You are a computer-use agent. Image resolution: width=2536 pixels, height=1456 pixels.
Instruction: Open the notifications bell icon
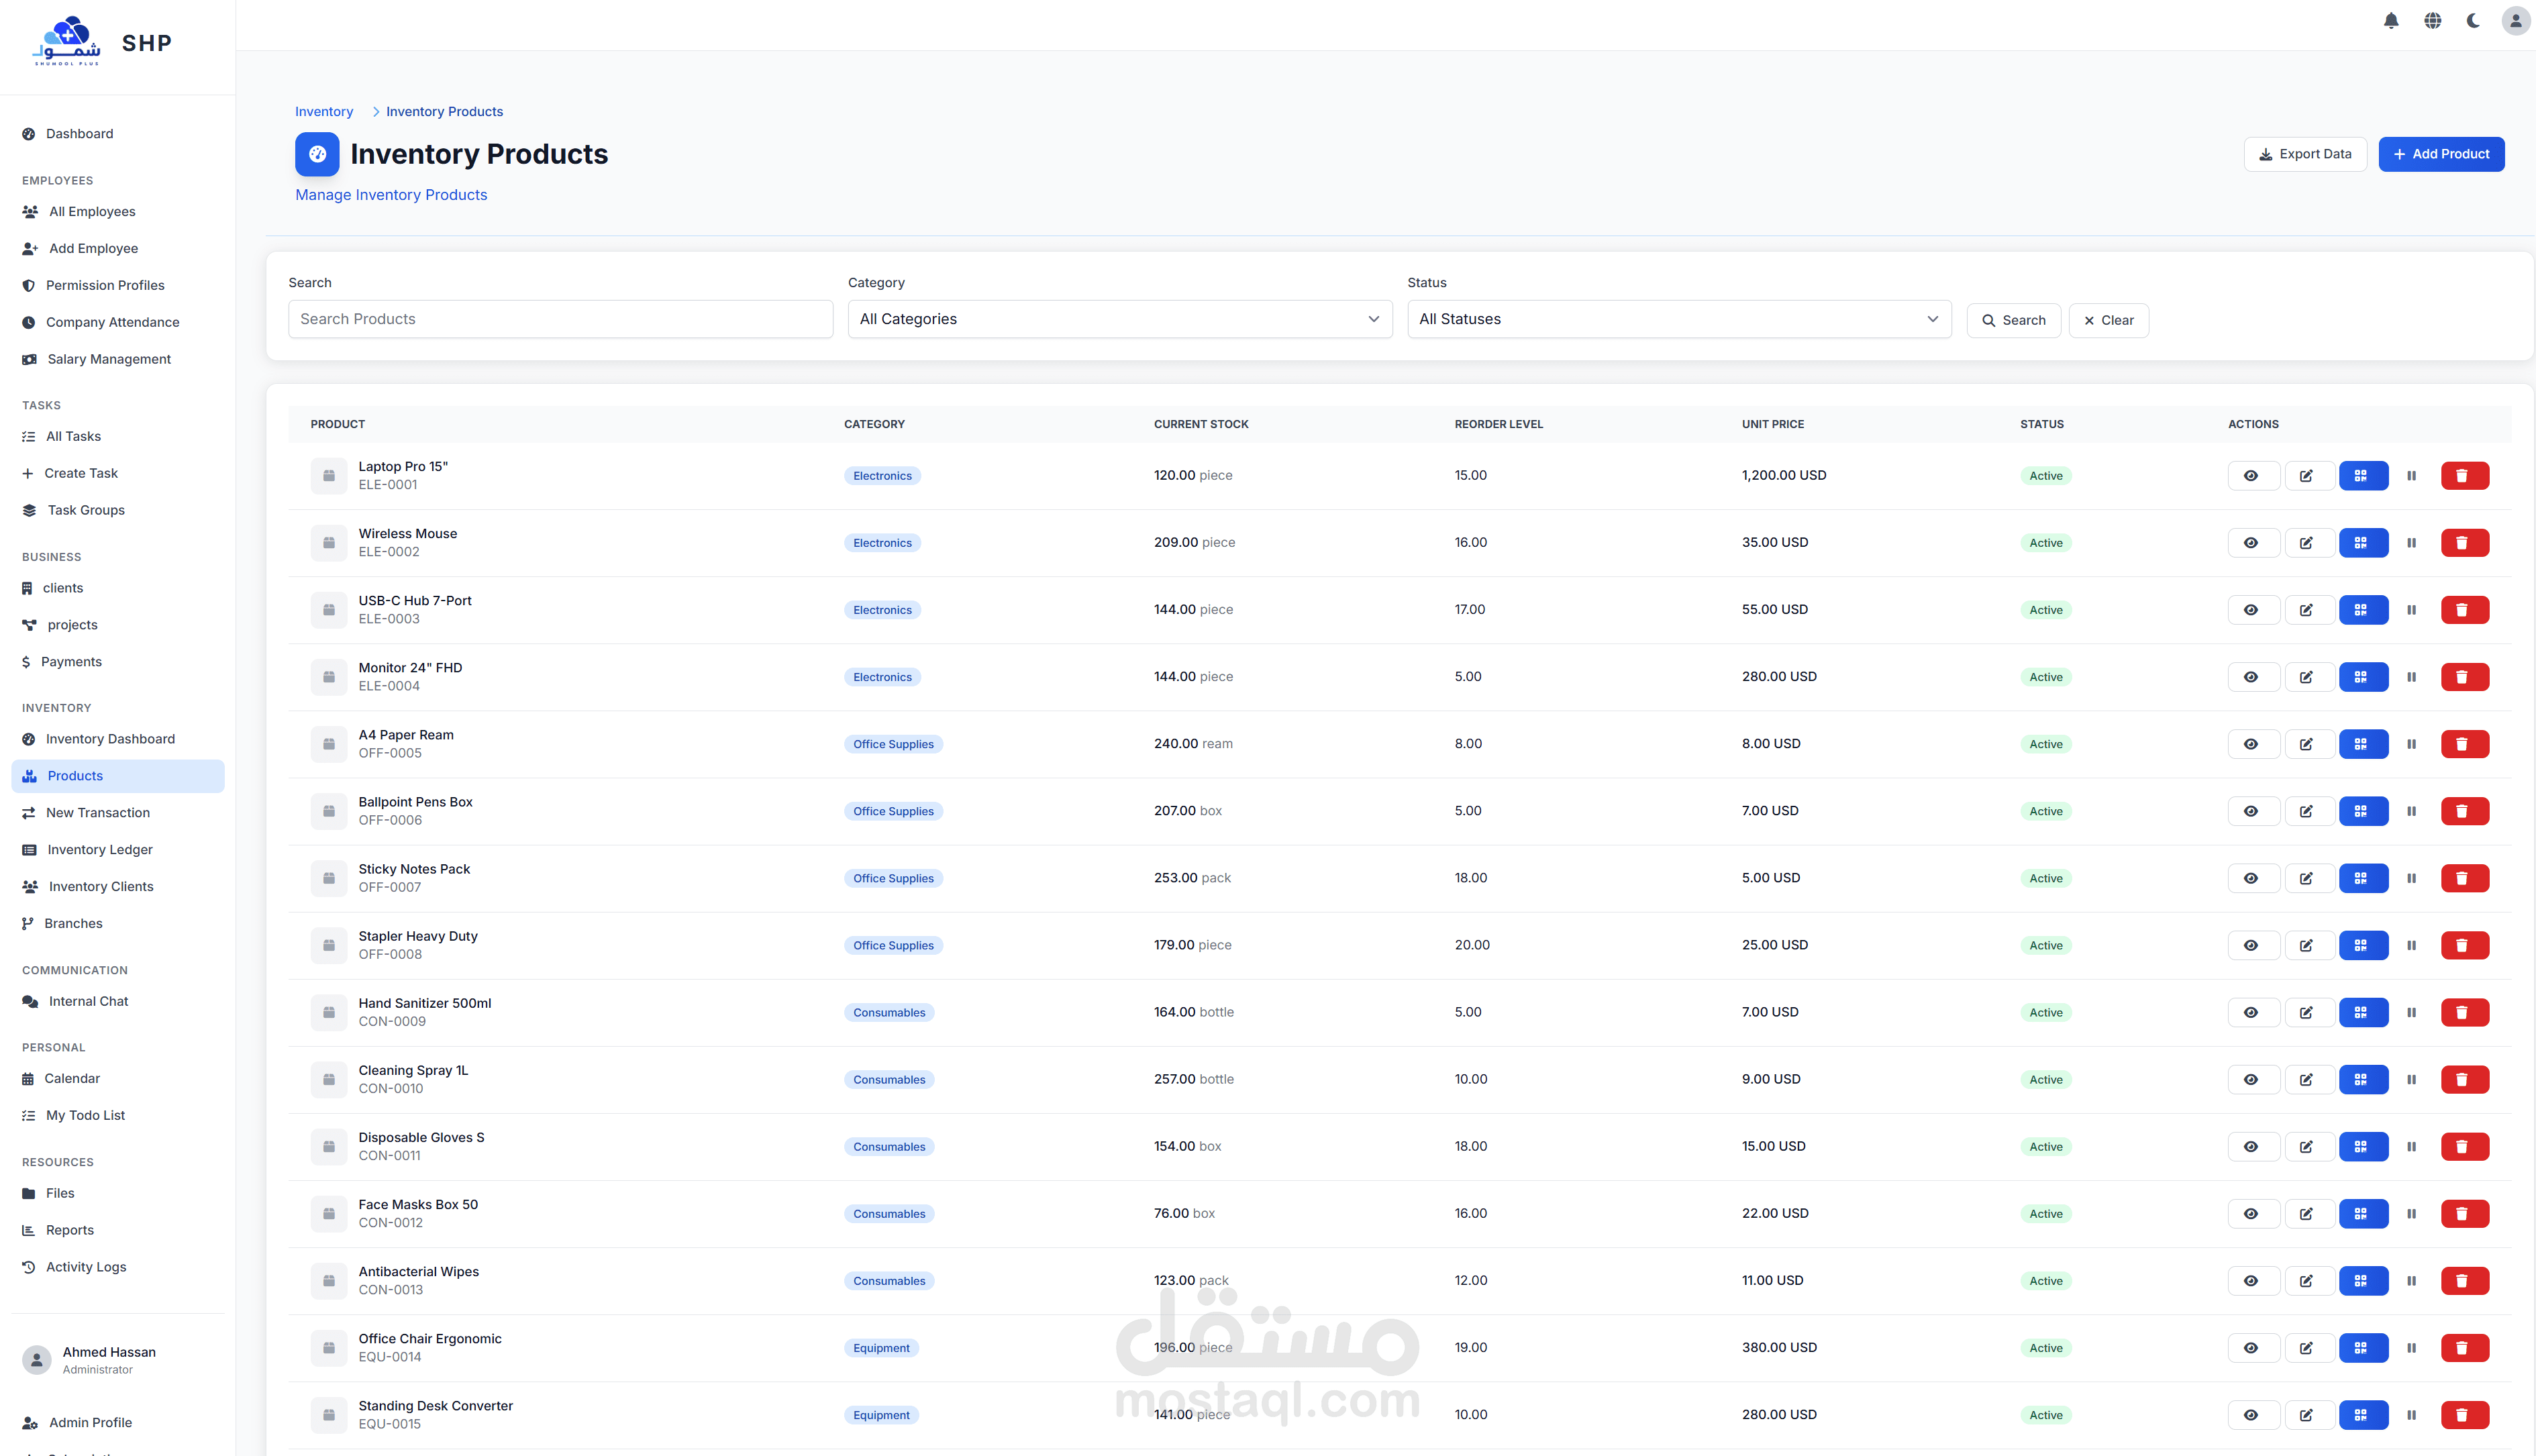pyautogui.click(x=2391, y=21)
